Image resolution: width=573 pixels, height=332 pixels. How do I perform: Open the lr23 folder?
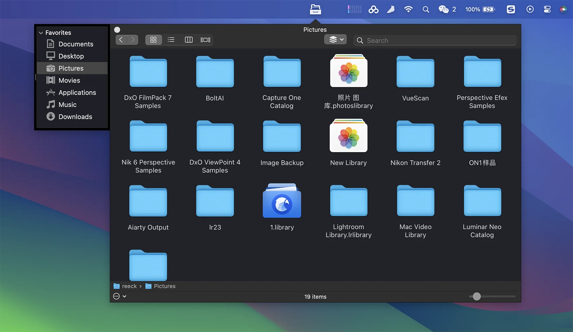215,201
